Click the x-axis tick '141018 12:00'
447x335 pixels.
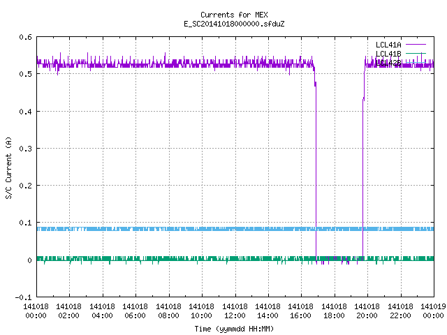(235, 311)
